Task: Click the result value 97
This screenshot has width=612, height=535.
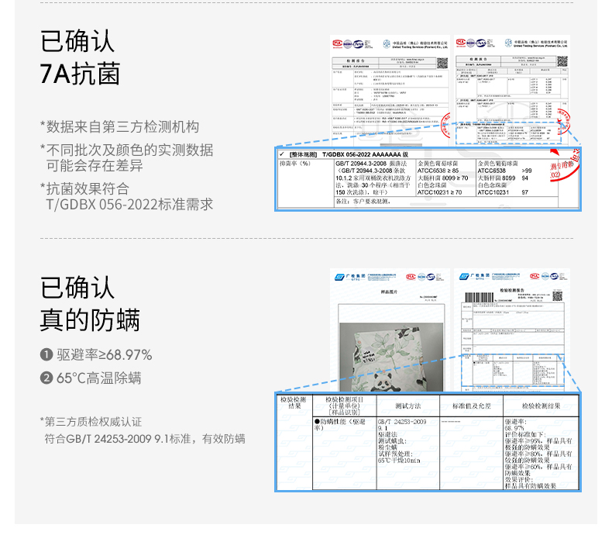Action: (x=524, y=192)
